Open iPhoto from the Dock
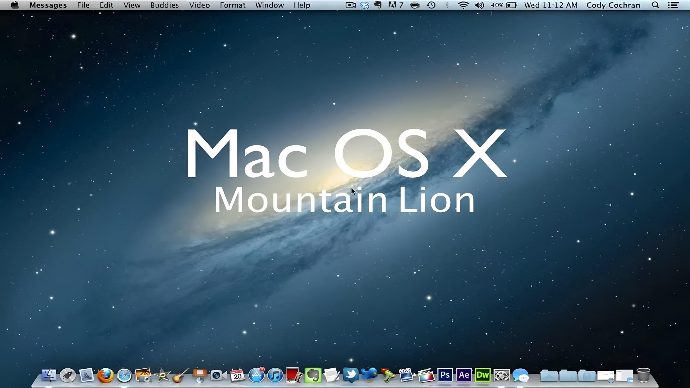690x388 pixels. pyautogui.click(x=143, y=375)
